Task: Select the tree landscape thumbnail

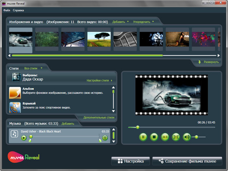Action: (99, 39)
